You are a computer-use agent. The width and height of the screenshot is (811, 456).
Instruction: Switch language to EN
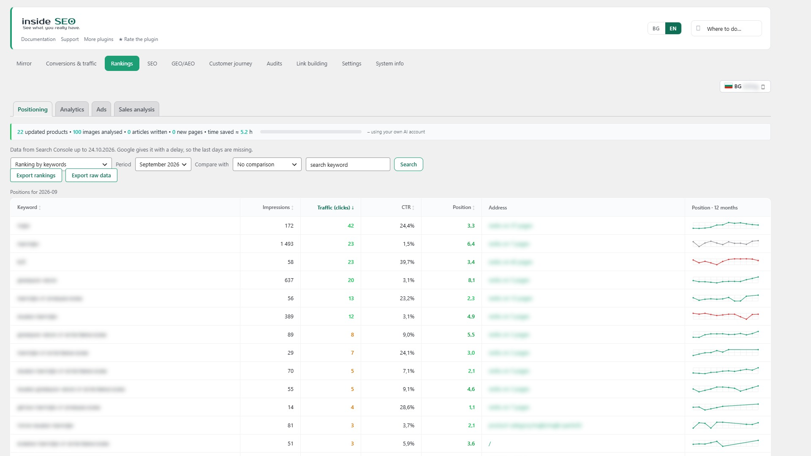pyautogui.click(x=673, y=29)
